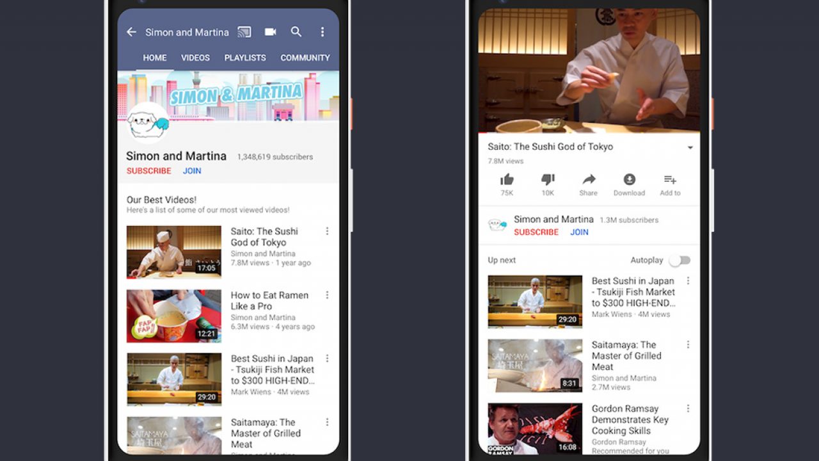Screen dimensions: 819x461
Task: Open options menu for Gordon Ramsay video
Action: [688, 408]
